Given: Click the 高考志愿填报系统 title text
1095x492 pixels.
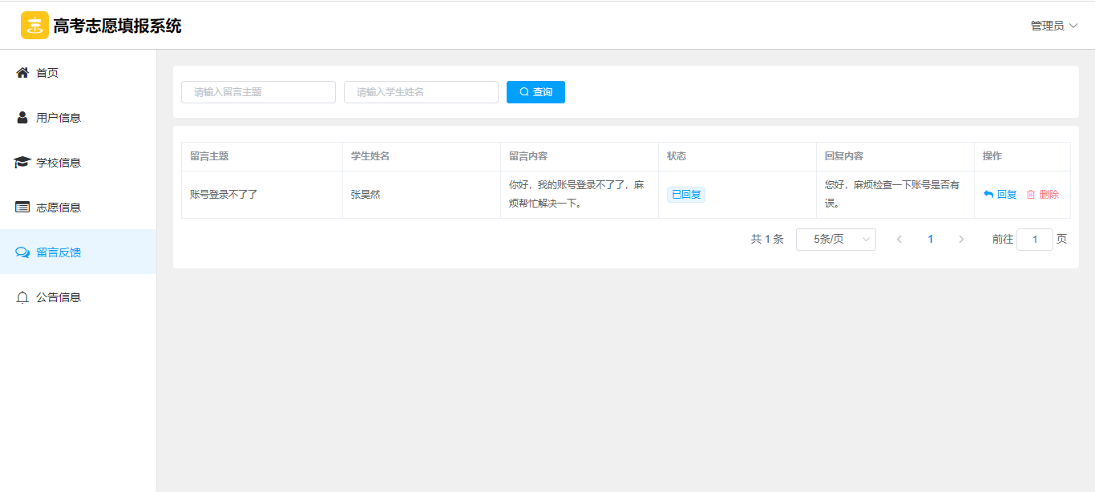Looking at the screenshot, I should pyautogui.click(x=117, y=26).
